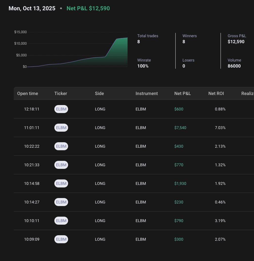Viewport: 254px width, 261px height.
Task: Click the Mon, Oct 13, 2025 date heading
Action: (x=32, y=8)
